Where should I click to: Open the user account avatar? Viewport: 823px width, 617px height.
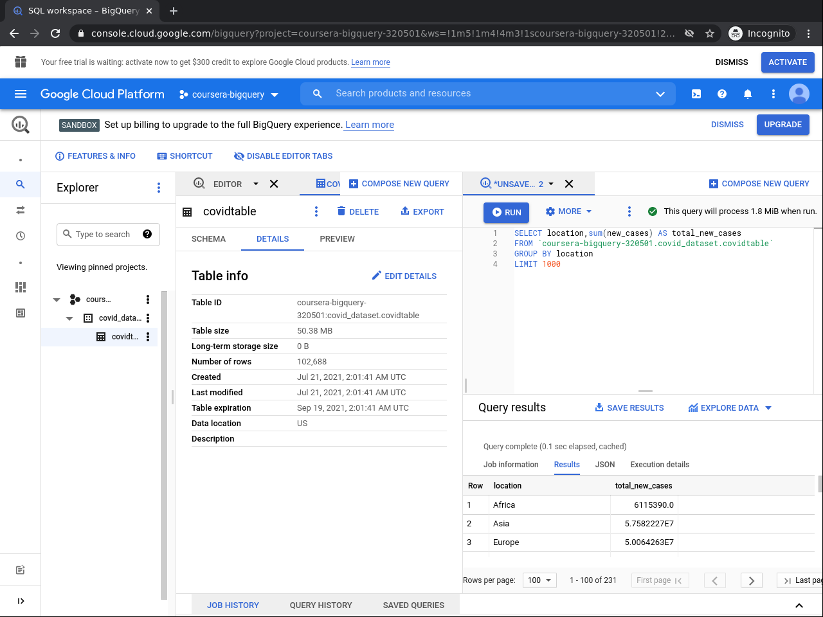[x=799, y=94]
